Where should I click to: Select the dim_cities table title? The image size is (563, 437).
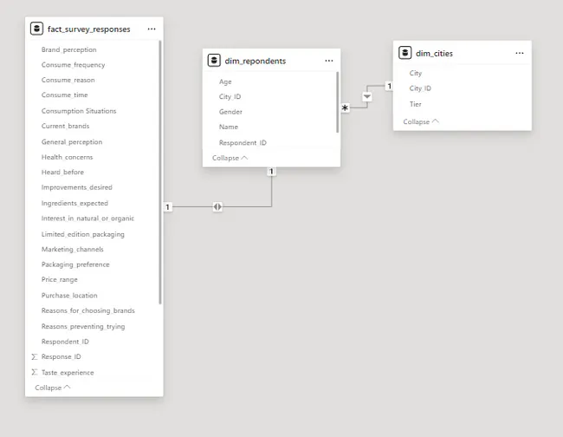(x=434, y=54)
